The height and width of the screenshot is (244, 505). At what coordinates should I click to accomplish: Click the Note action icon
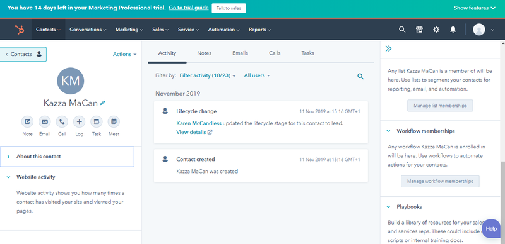[27, 121]
